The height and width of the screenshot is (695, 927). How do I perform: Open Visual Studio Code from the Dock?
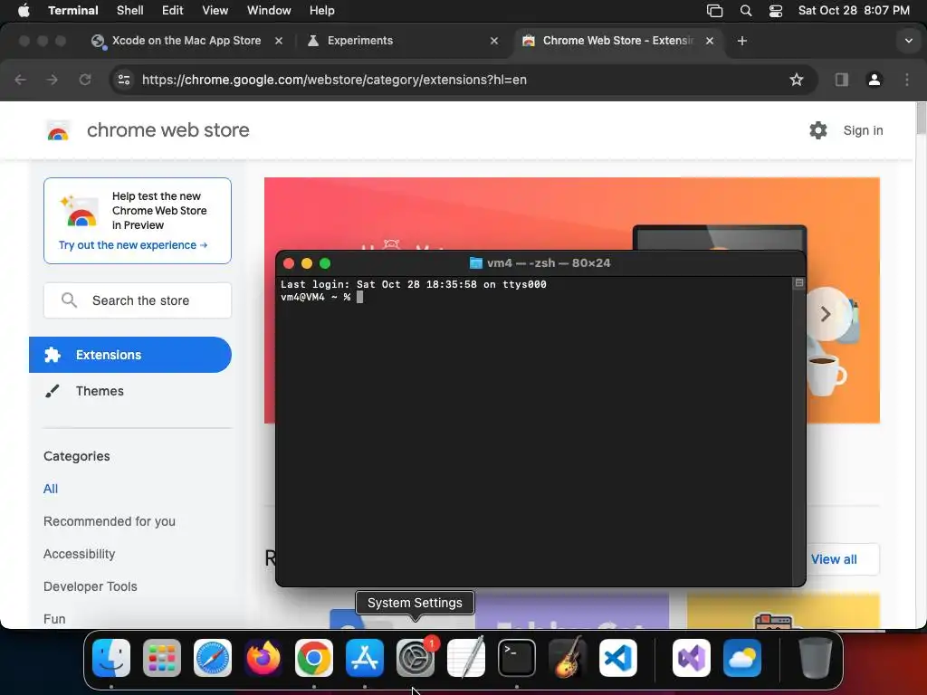617,658
